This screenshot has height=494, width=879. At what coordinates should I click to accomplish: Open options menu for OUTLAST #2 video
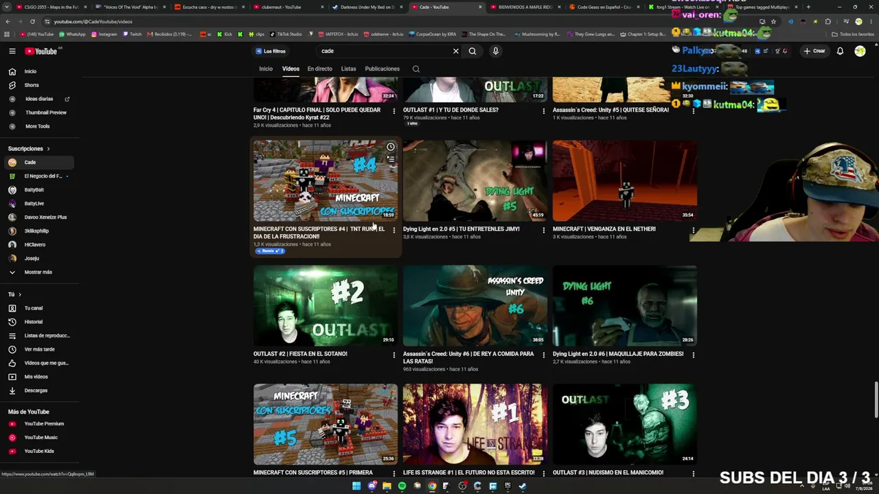click(393, 355)
